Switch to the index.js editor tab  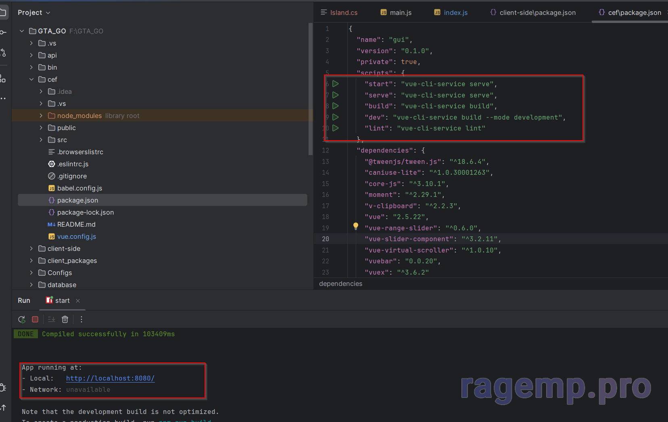451,12
